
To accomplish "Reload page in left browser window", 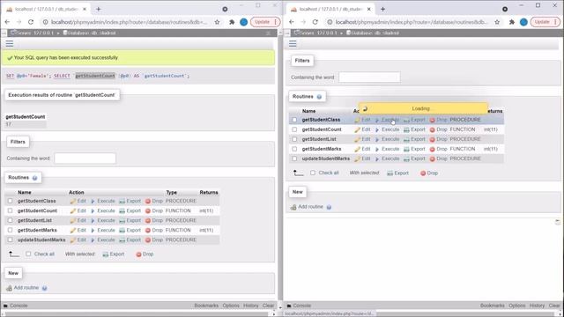I will (31, 22).
